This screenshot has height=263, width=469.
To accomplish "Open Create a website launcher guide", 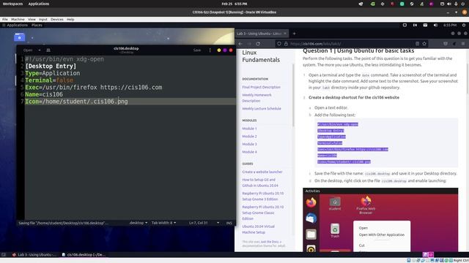I will point(262,172).
